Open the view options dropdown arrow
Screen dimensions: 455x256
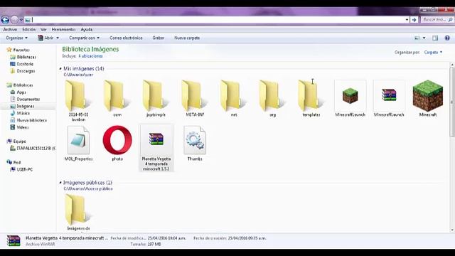pos(424,38)
